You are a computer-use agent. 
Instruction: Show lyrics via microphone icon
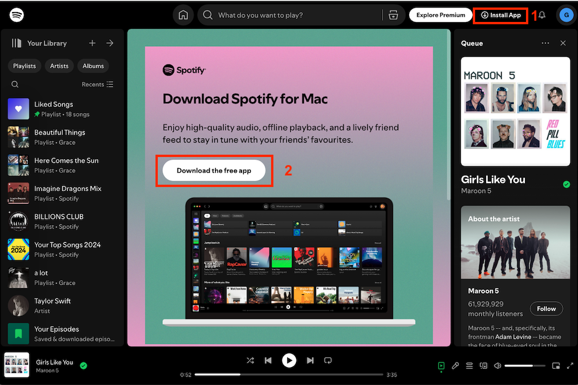pyautogui.click(x=455, y=365)
